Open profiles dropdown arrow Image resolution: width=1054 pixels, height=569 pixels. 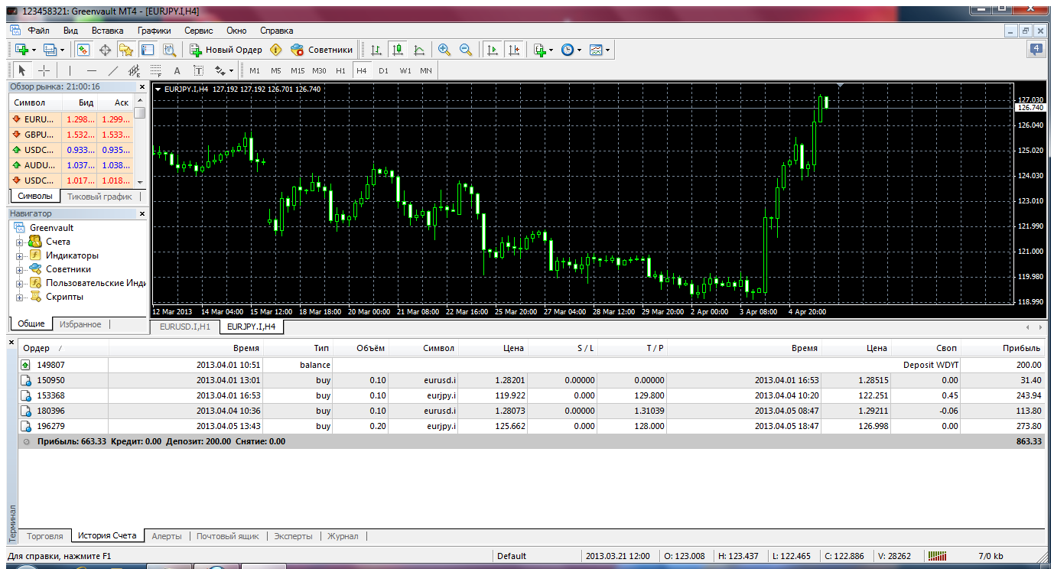[x=63, y=50]
